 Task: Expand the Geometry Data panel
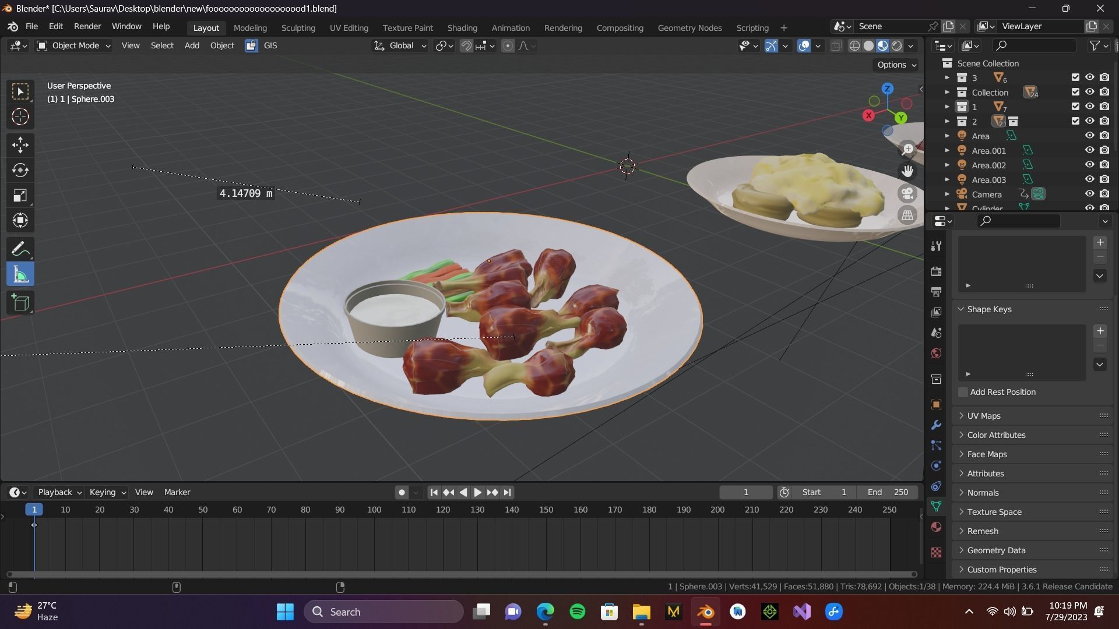996,550
